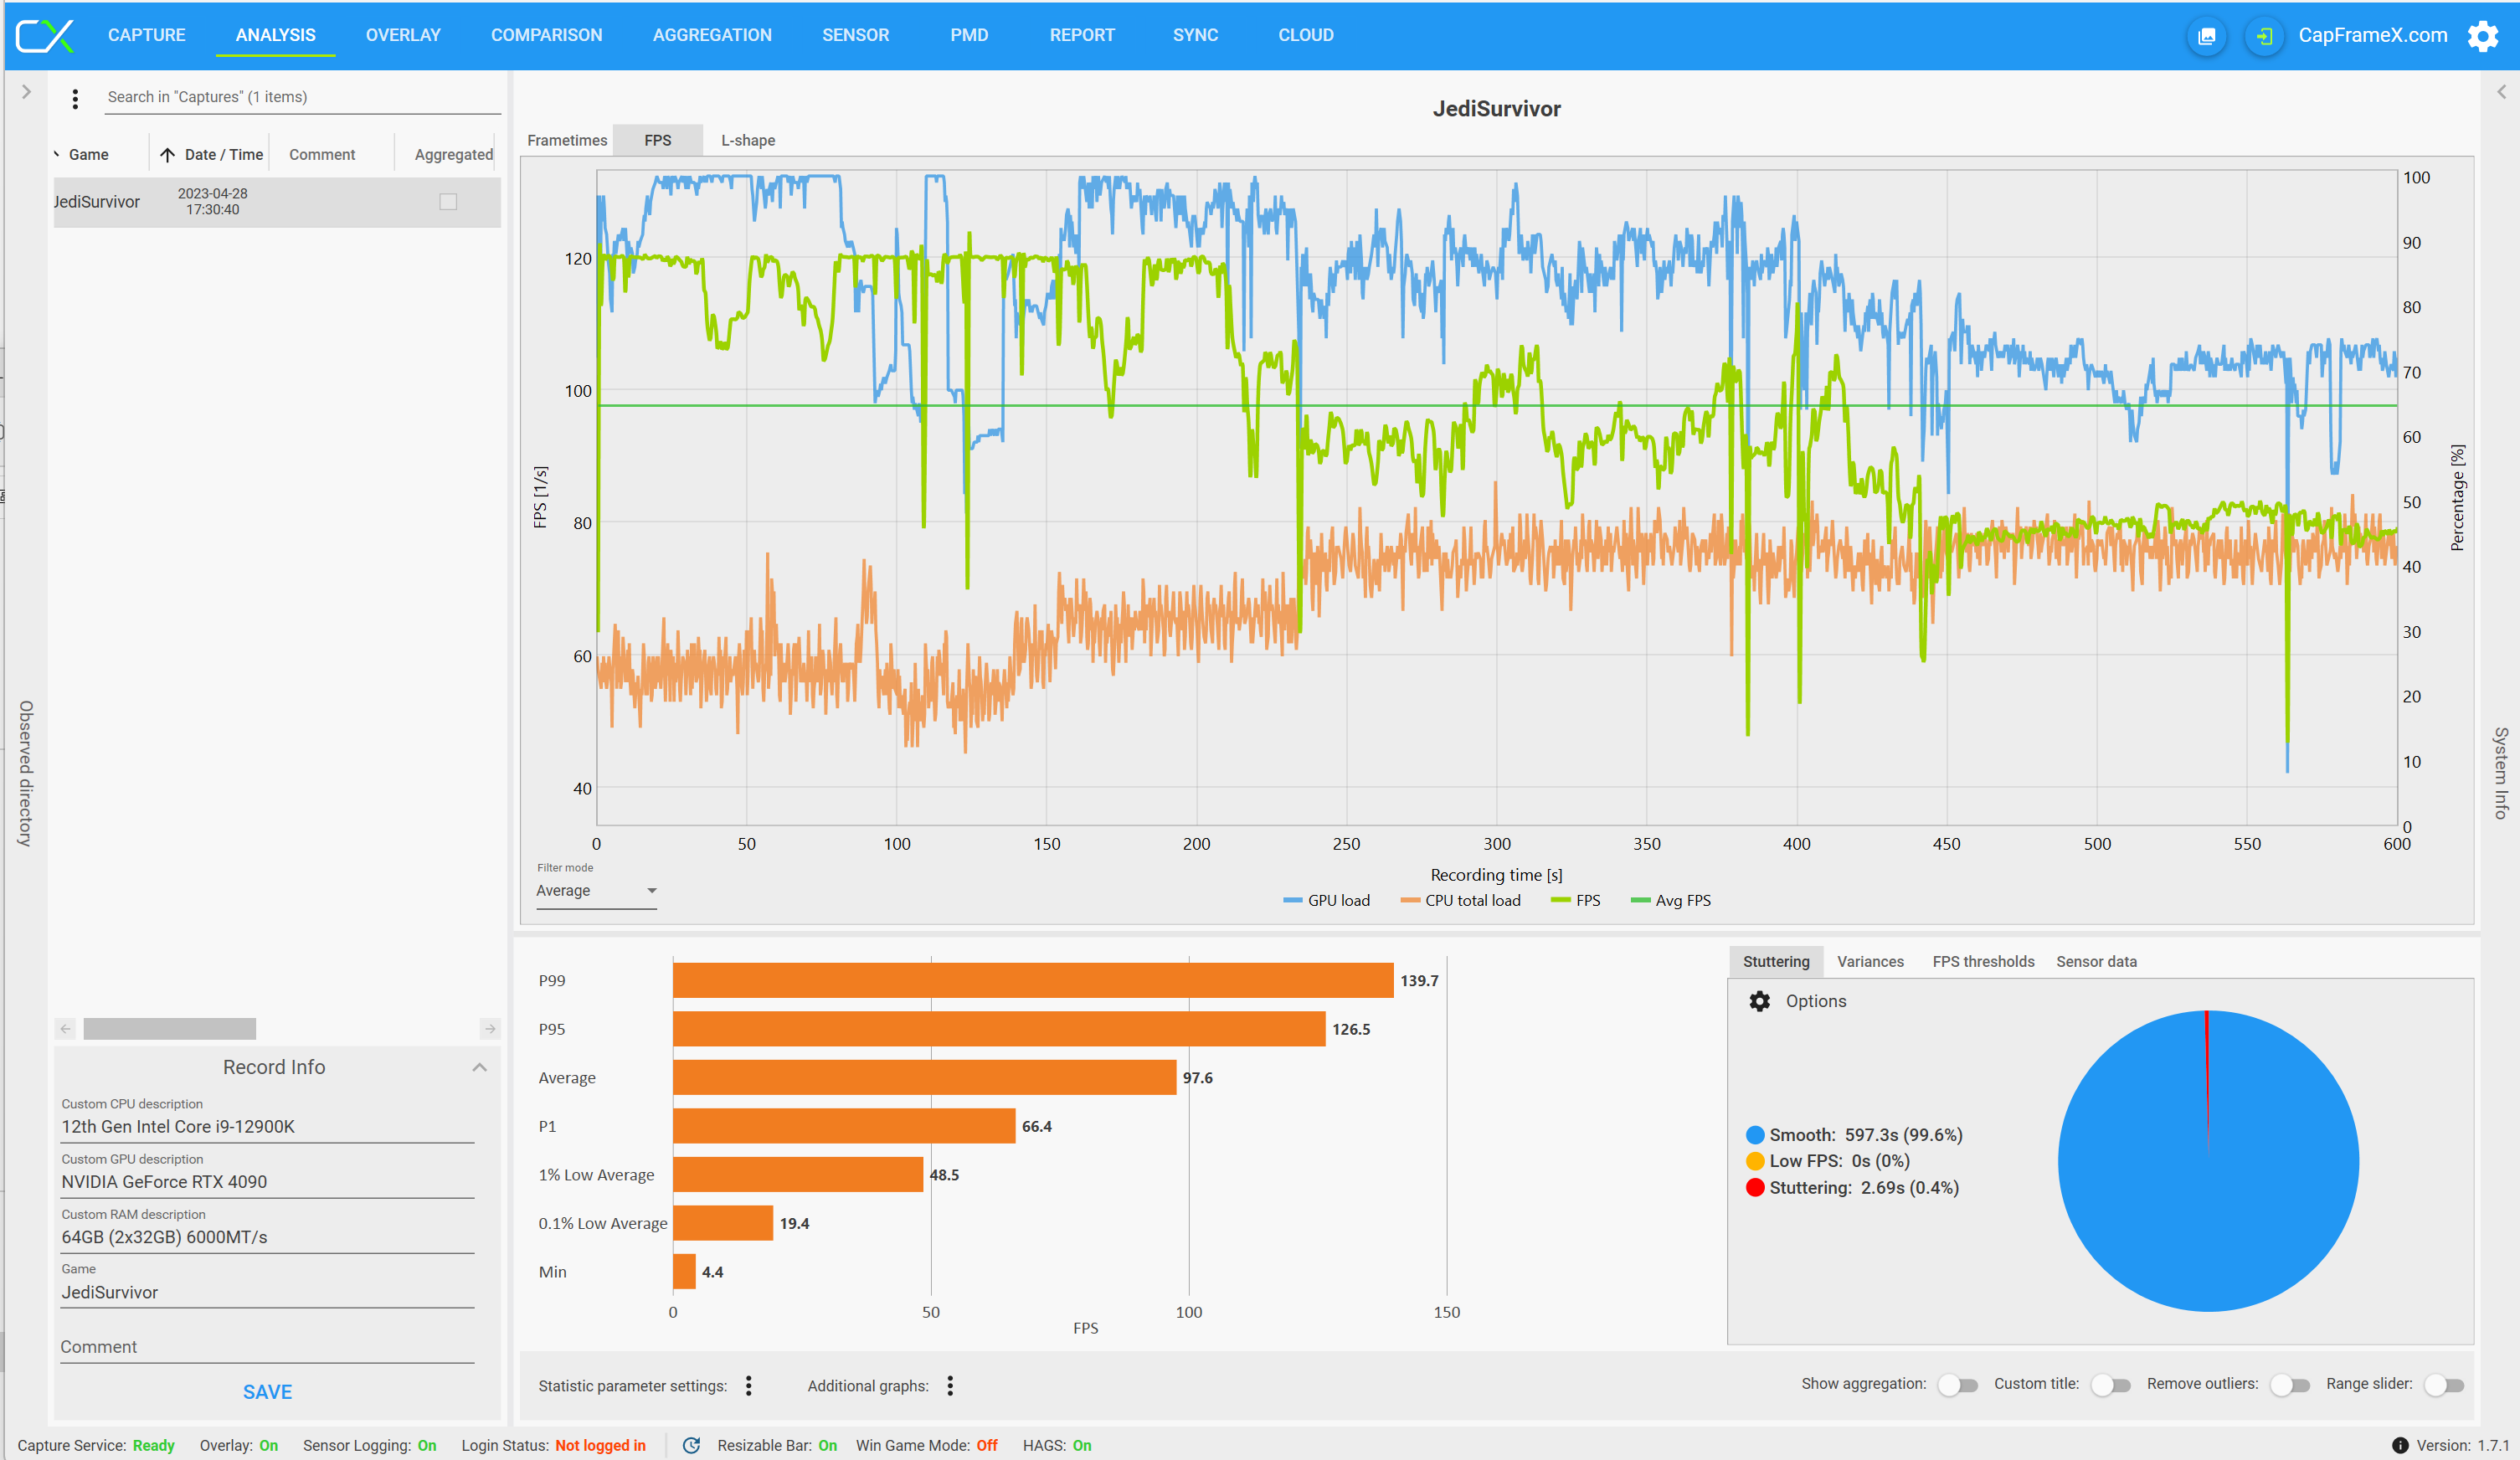Open the screenshot image icon in header
Image resolution: width=2520 pixels, height=1460 pixels.
[x=2206, y=36]
